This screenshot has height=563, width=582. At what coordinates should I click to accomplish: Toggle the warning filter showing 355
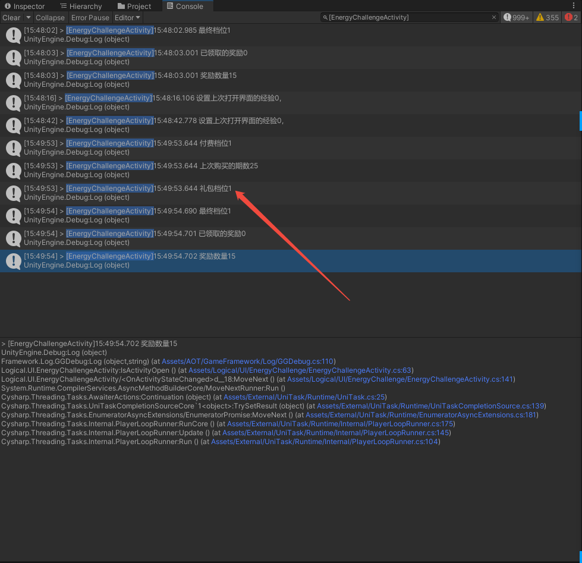click(x=548, y=18)
